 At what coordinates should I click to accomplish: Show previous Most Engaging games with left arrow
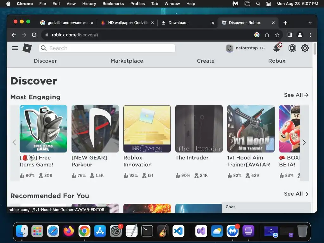(14, 142)
